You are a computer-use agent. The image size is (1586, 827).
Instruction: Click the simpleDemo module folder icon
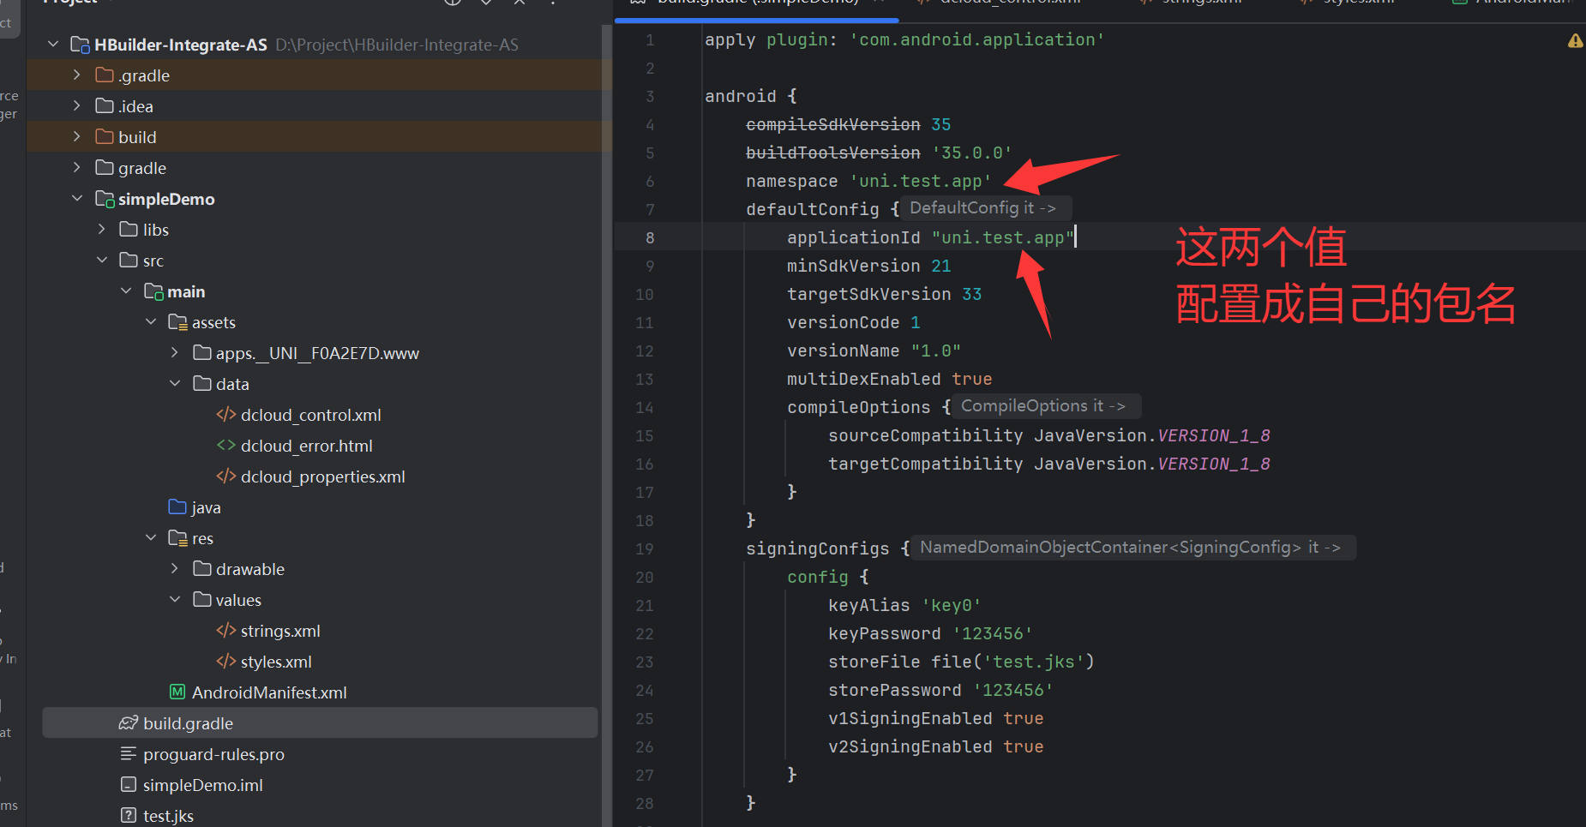[x=105, y=199]
